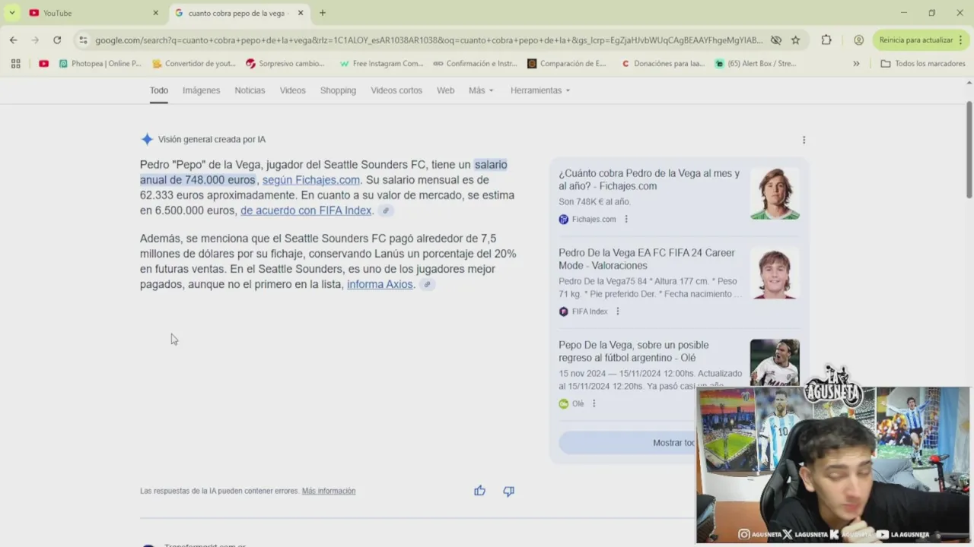Open the Más información link
The image size is (974, 547).
tap(329, 491)
